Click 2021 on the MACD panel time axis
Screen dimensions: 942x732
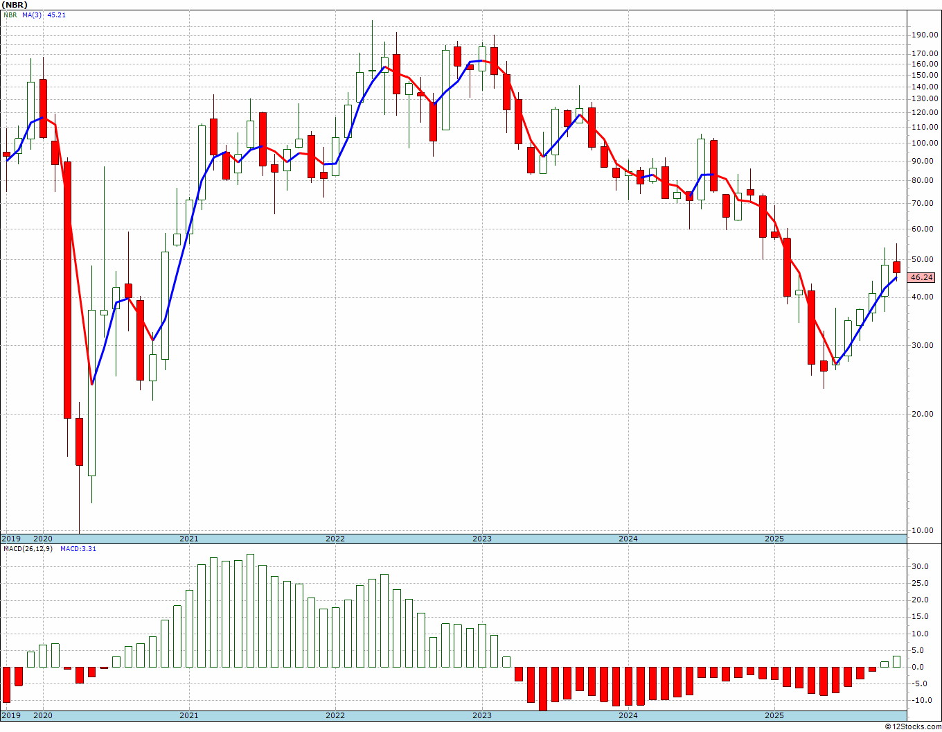(188, 715)
